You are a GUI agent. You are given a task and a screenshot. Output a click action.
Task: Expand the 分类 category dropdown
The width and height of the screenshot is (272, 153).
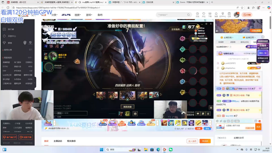tap(54, 15)
